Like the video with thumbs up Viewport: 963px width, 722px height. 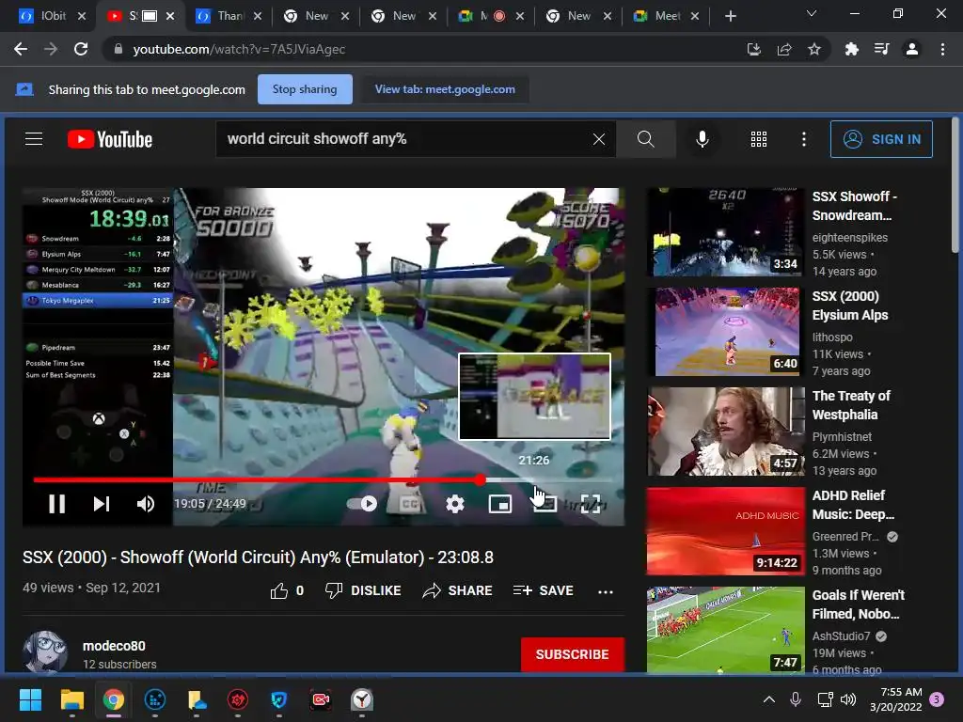[x=288, y=590]
